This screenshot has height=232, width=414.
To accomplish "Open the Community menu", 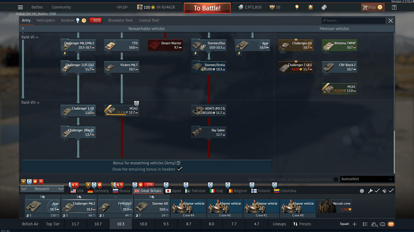I will click(61, 7).
